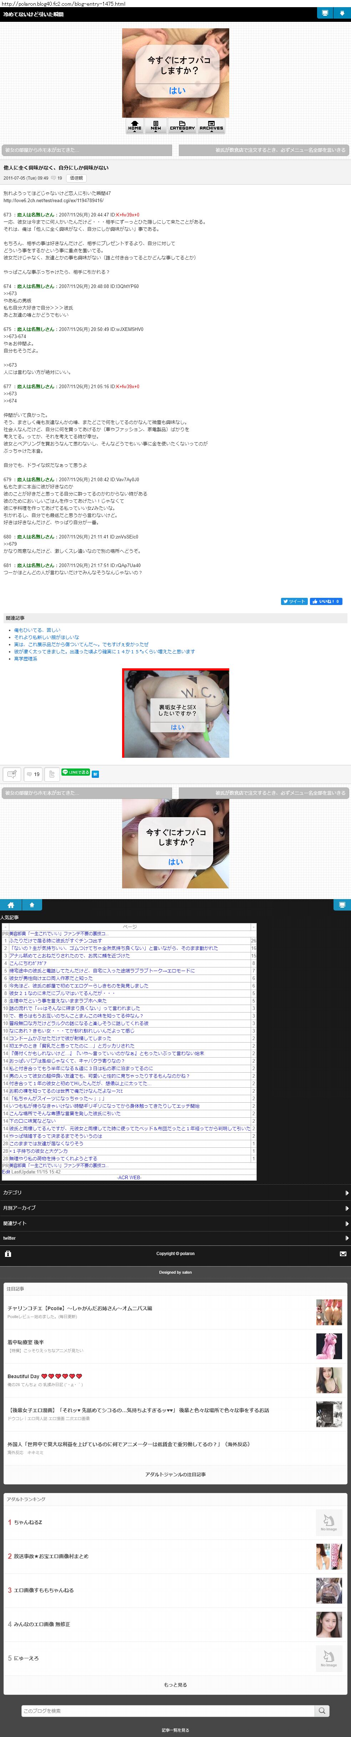Expand the 月別アーカイブ section
This screenshot has width=351, height=1737.
[x=176, y=1208]
